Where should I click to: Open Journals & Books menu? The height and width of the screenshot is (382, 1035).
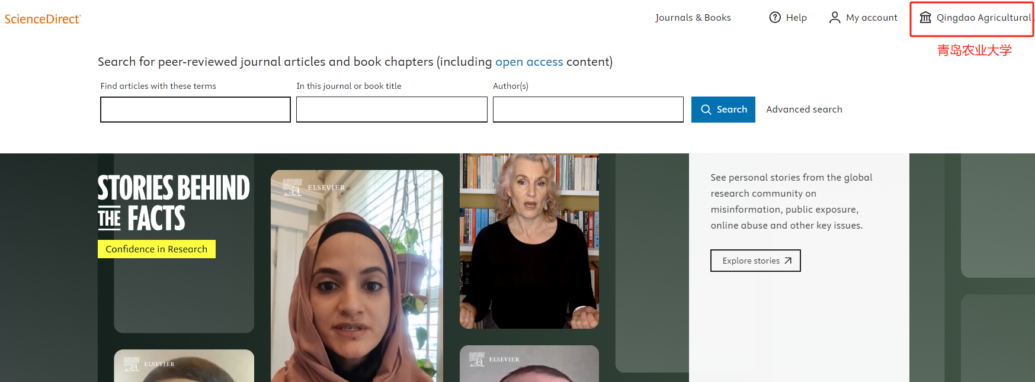[x=693, y=17]
